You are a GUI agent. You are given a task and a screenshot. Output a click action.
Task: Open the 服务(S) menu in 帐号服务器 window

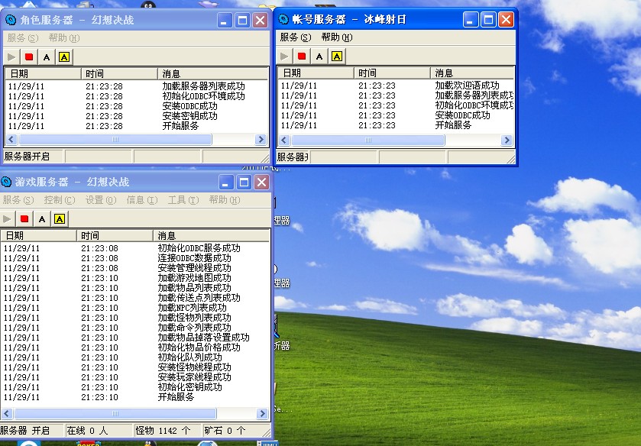(x=295, y=37)
